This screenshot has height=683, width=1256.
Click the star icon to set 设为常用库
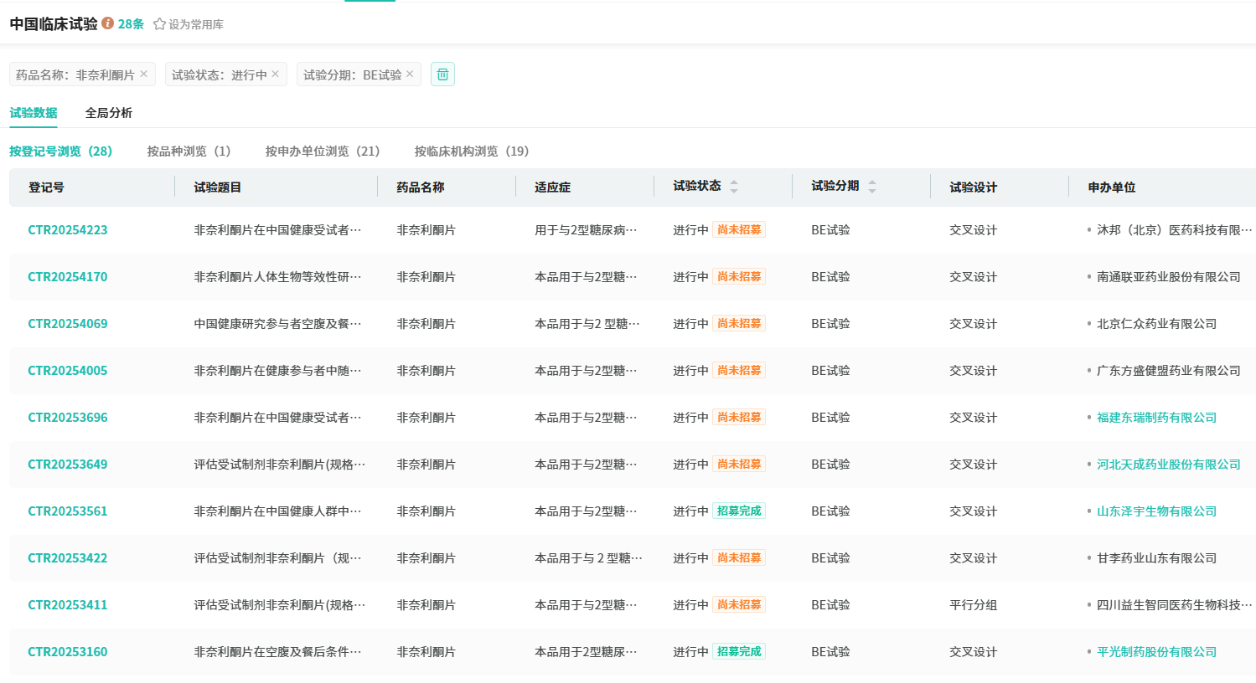click(159, 24)
